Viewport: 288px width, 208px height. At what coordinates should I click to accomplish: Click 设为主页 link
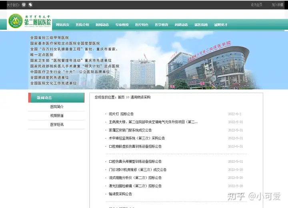coord(256,5)
